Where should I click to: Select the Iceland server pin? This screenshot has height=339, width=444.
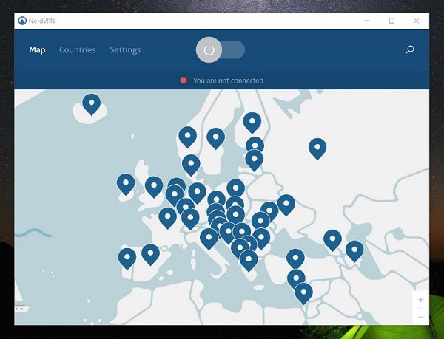(x=91, y=103)
